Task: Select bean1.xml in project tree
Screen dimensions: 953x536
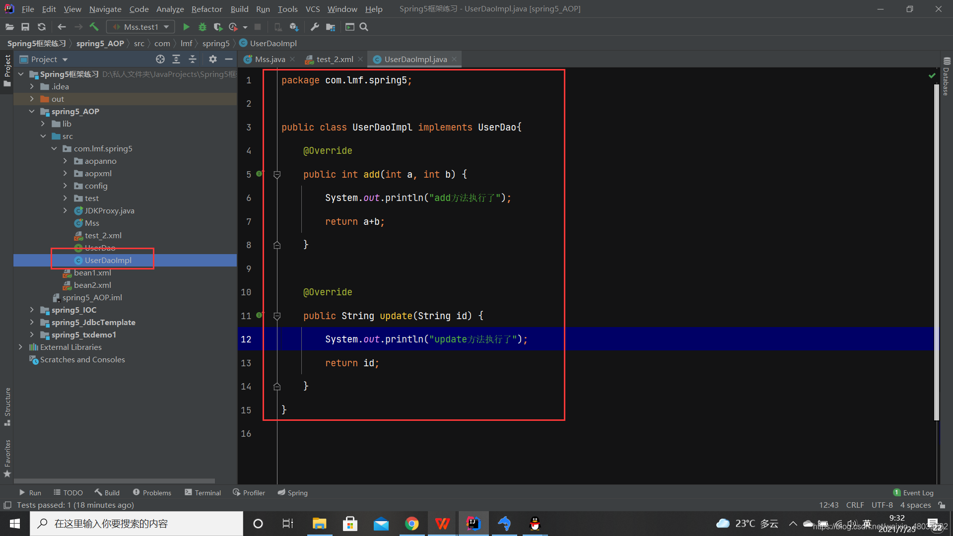Action: [x=92, y=272]
